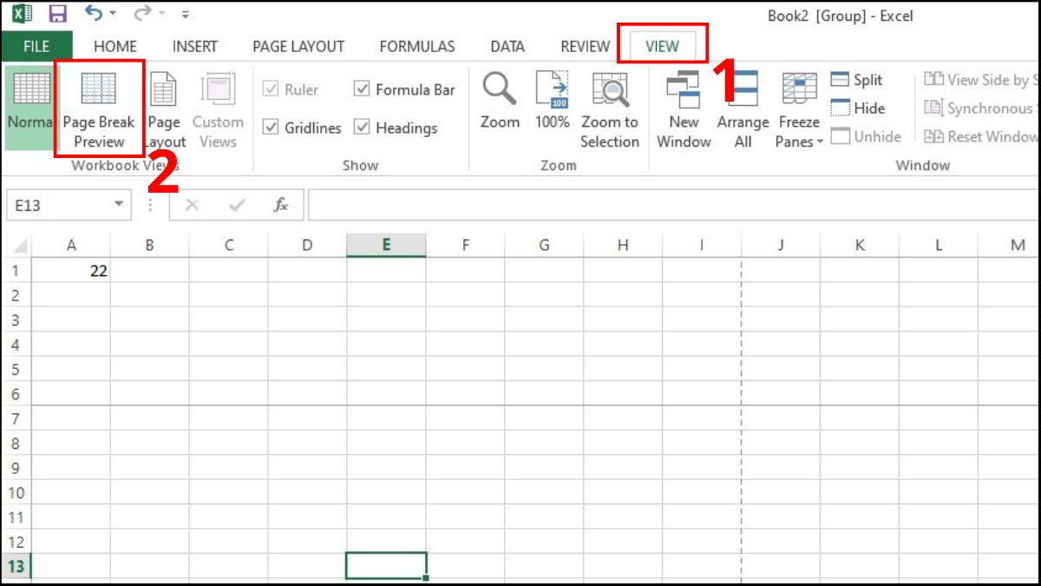Click the Insert Function fx icon
1041x586 pixels.
pyautogui.click(x=280, y=205)
